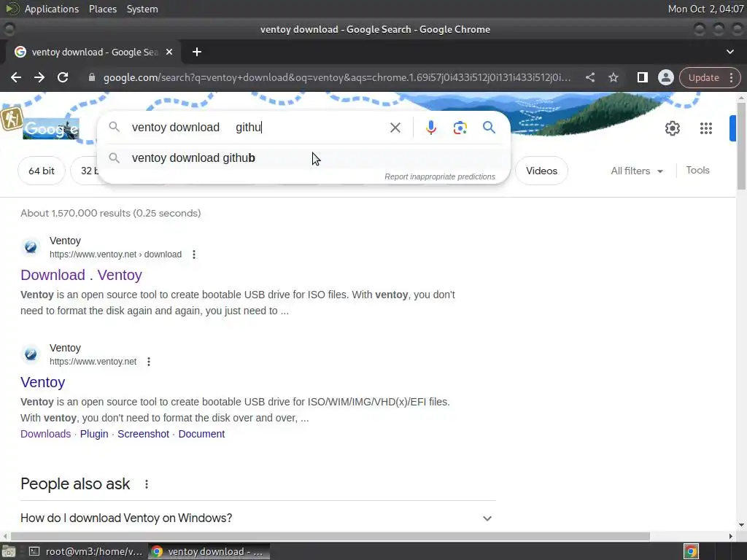Click the vertical scrollbar thumb
The image size is (747, 560).
click(741, 145)
